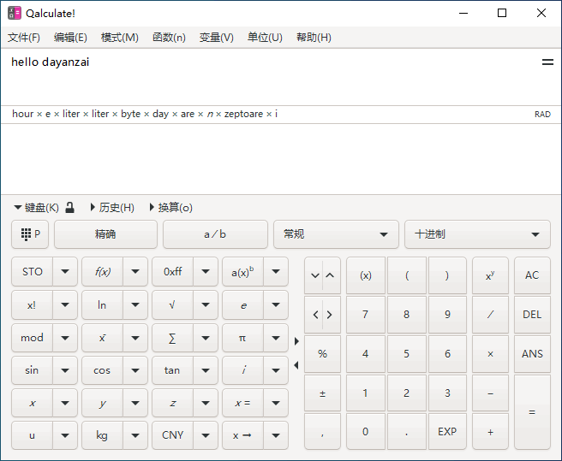Clear expression with AC key
The image size is (562, 461).
click(x=532, y=275)
